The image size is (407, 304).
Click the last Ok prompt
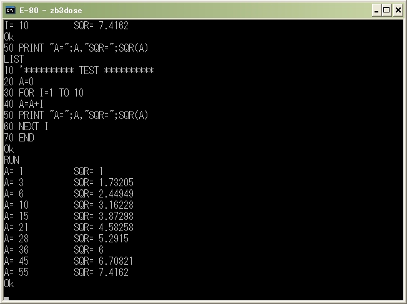(x=9, y=283)
